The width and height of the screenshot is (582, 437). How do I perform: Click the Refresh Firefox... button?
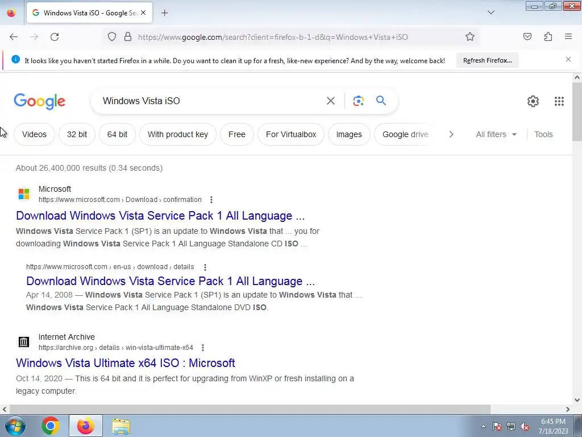pos(487,60)
